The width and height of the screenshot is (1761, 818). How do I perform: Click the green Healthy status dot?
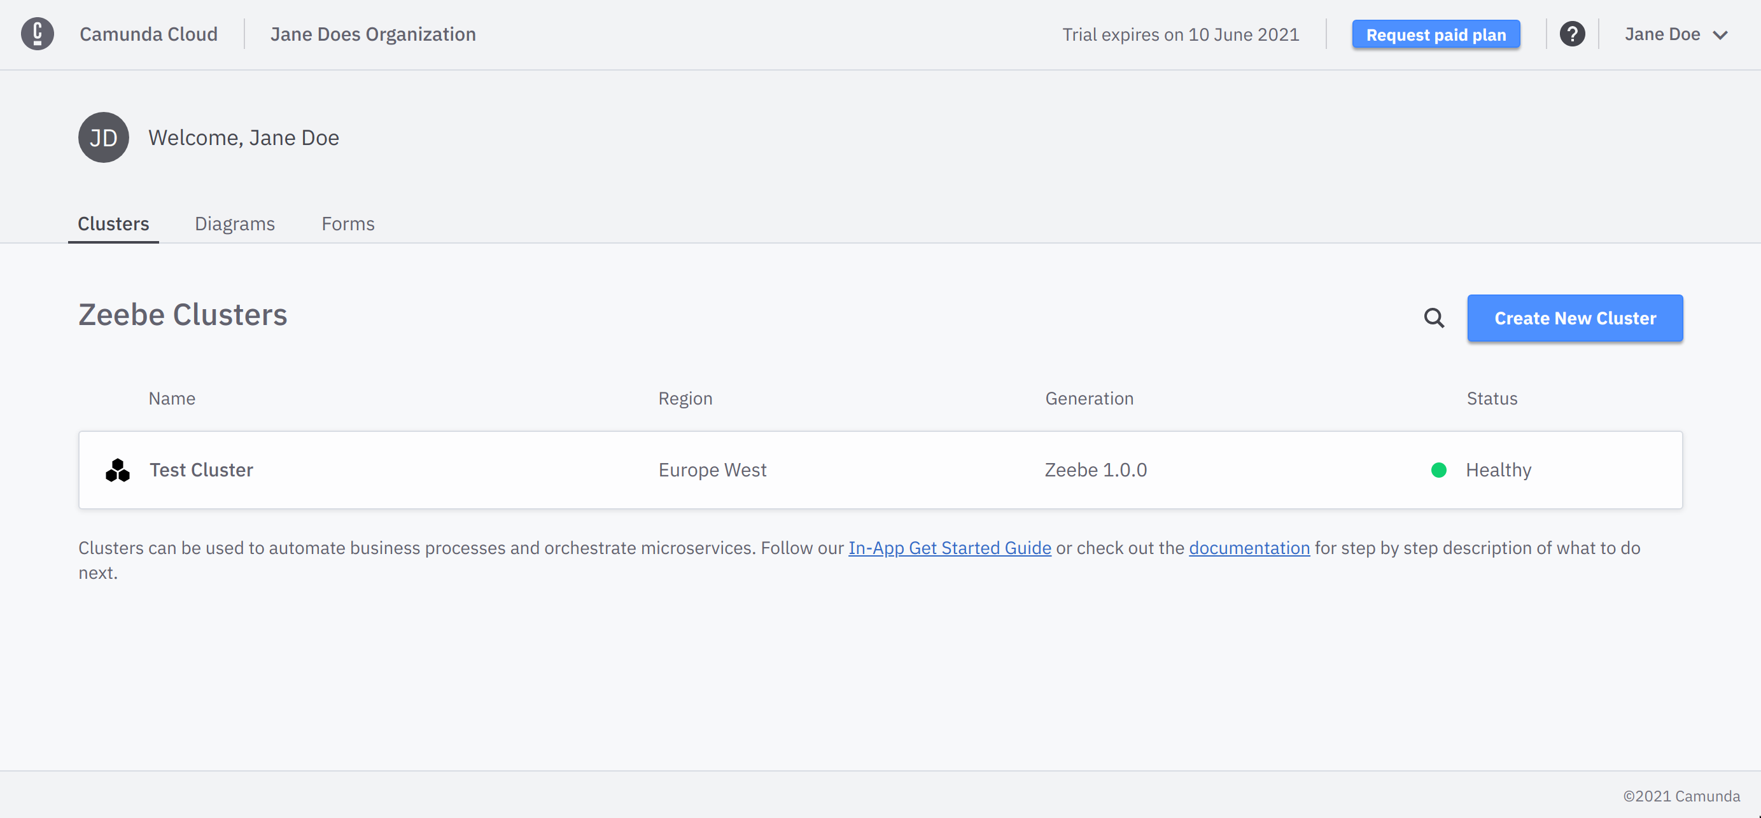coord(1438,470)
